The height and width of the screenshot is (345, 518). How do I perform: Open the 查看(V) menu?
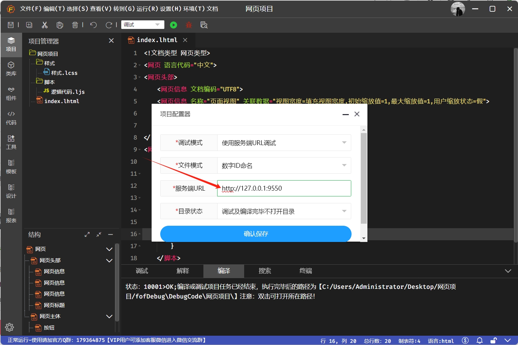click(x=101, y=9)
